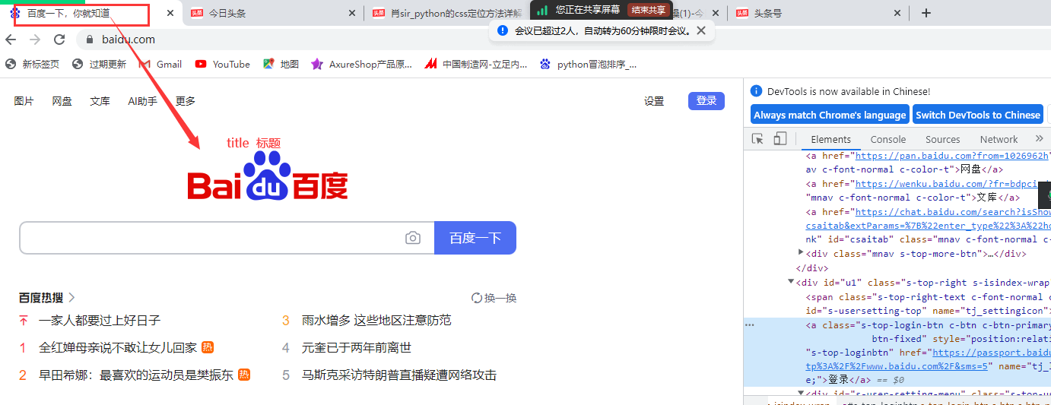Click 结束共享 to stop screen sharing
The width and height of the screenshot is (1051, 405).
click(x=648, y=10)
